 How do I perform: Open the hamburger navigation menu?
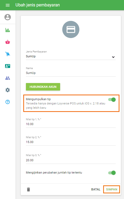pyautogui.click(x=7, y=5)
